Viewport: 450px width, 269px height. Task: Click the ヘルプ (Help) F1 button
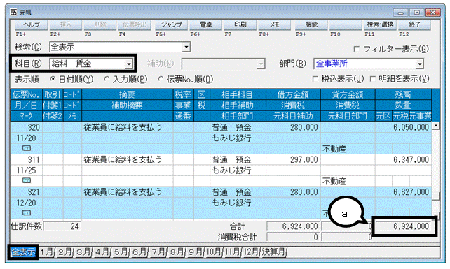click(x=32, y=25)
